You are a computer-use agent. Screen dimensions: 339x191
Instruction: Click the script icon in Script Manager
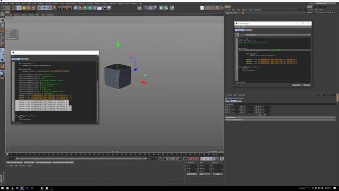click(237, 35)
